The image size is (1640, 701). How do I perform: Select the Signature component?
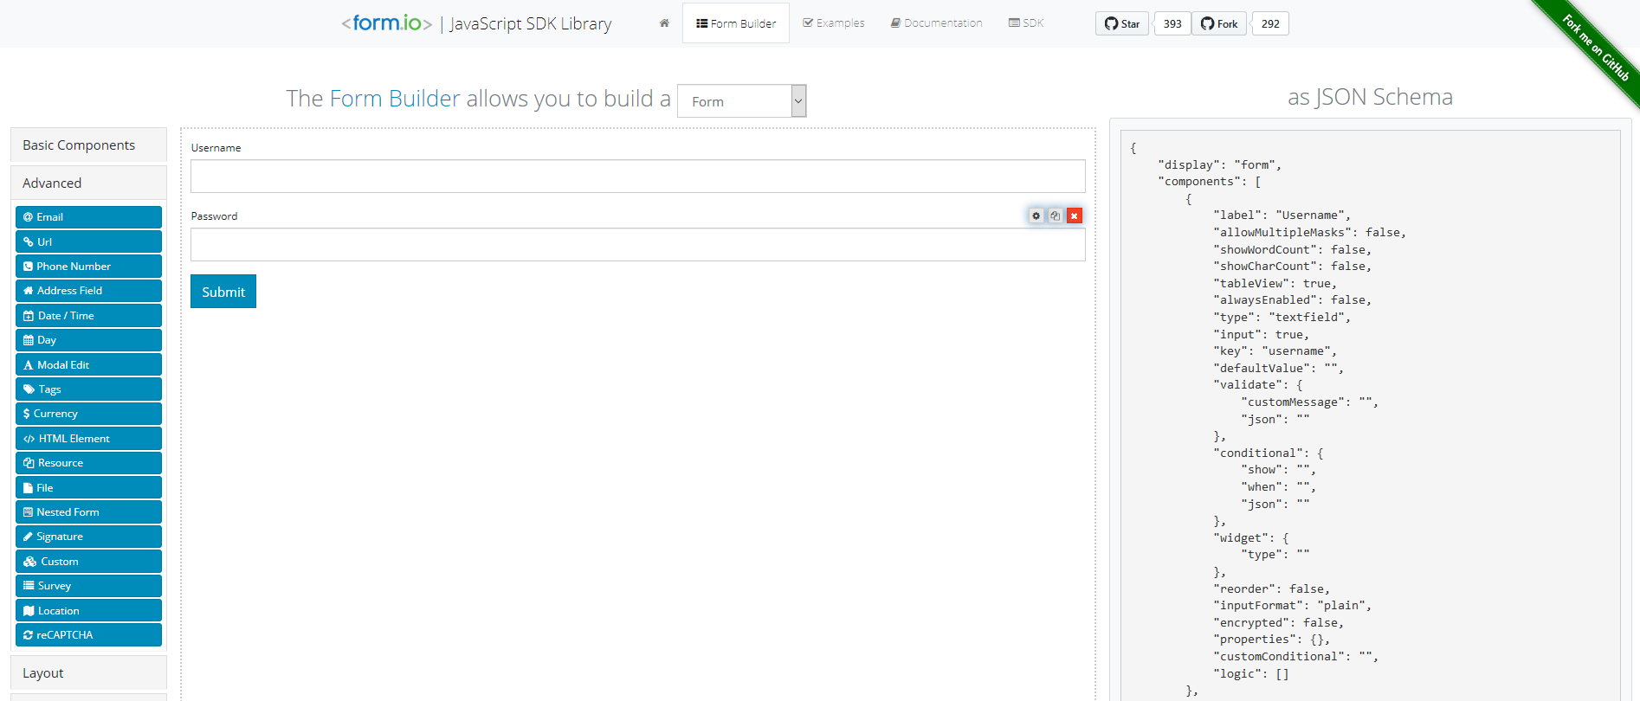tap(88, 537)
